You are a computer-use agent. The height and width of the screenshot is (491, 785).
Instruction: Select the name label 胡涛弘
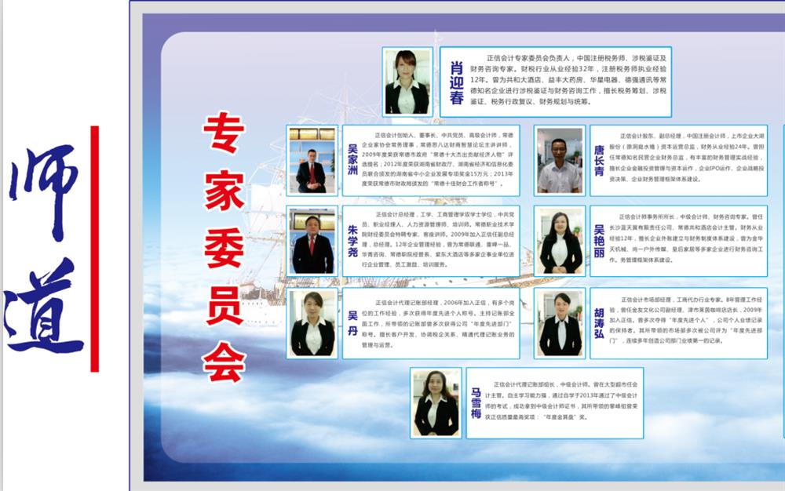[599, 323]
